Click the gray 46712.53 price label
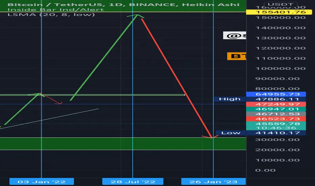This screenshot has width=315, height=186. tap(276, 114)
